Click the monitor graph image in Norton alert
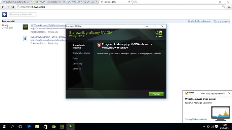 [x=221, y=113]
